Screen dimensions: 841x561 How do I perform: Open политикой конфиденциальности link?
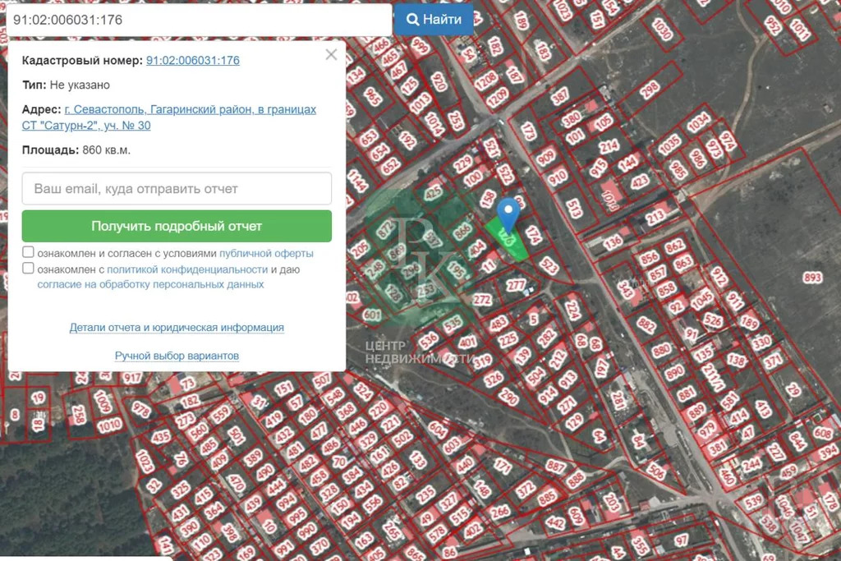(x=187, y=269)
